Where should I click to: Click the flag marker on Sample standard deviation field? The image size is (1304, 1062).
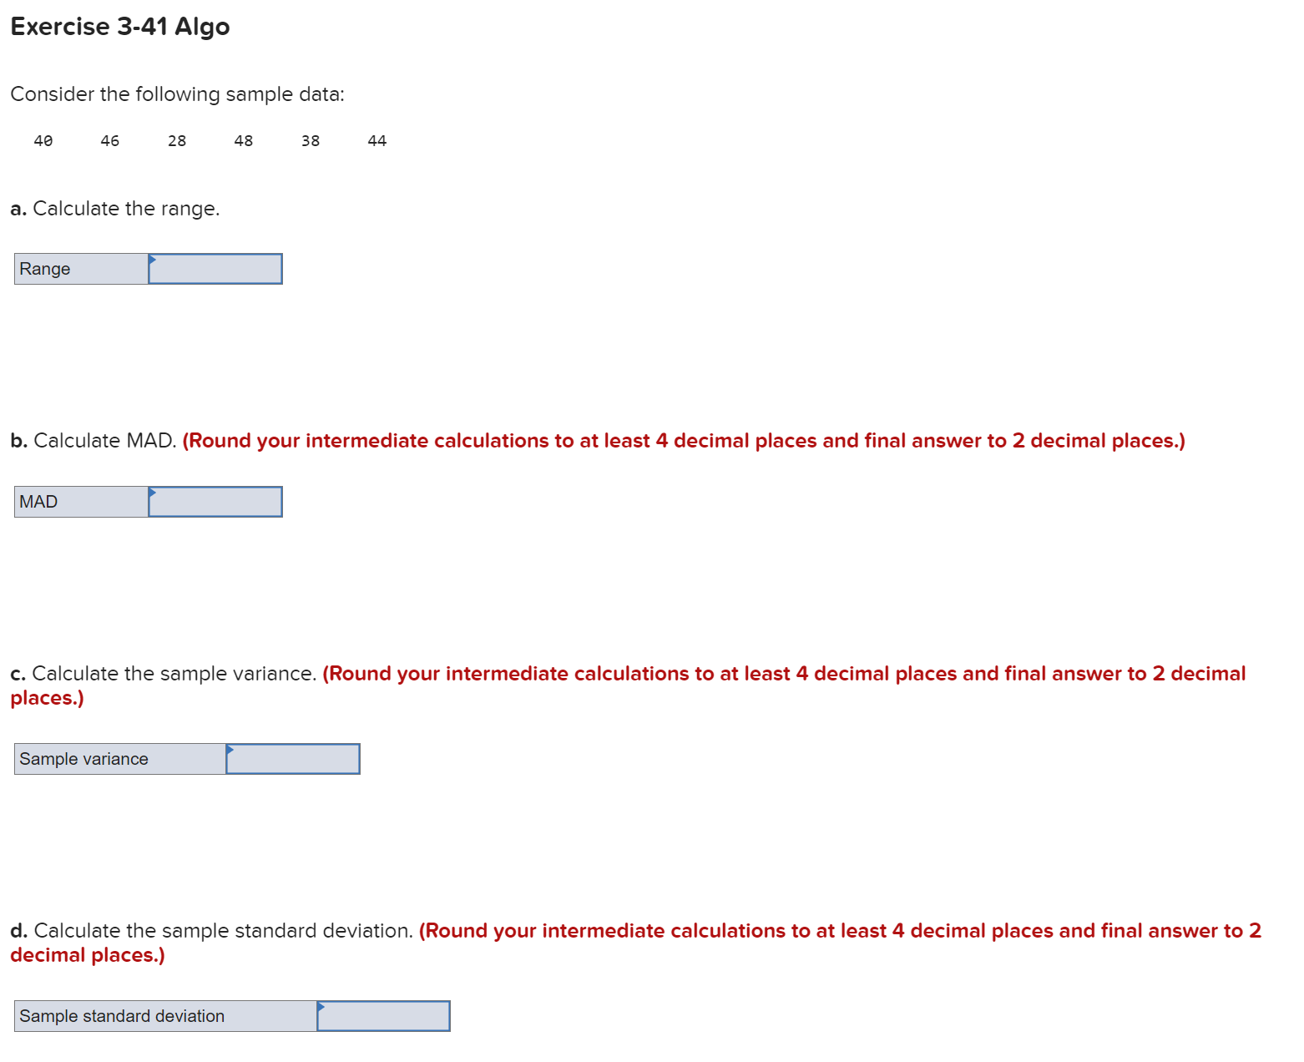click(321, 1009)
